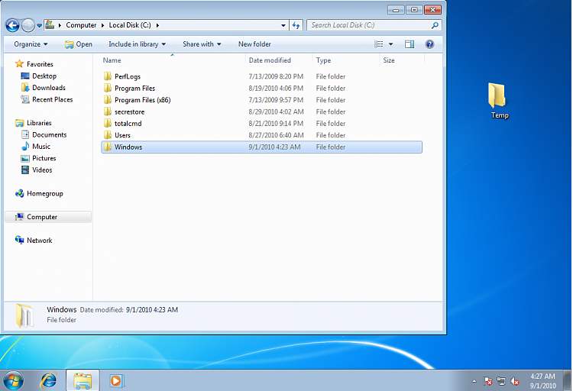Click the computer icon at start of address bar
Image resolution: width=573 pixels, height=391 pixels.
50,25
